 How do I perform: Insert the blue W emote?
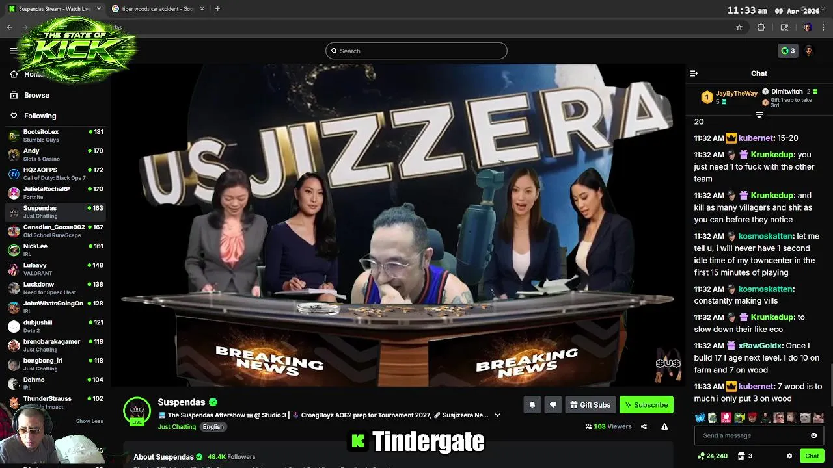tap(700, 418)
